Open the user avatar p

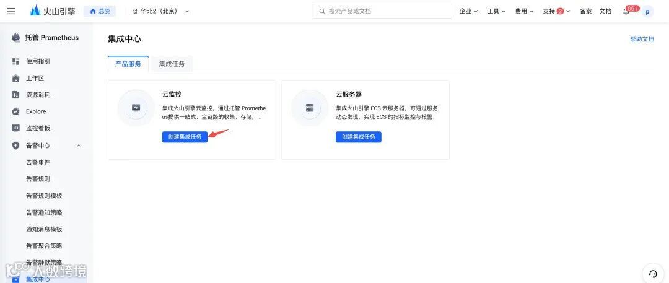pyautogui.click(x=647, y=12)
